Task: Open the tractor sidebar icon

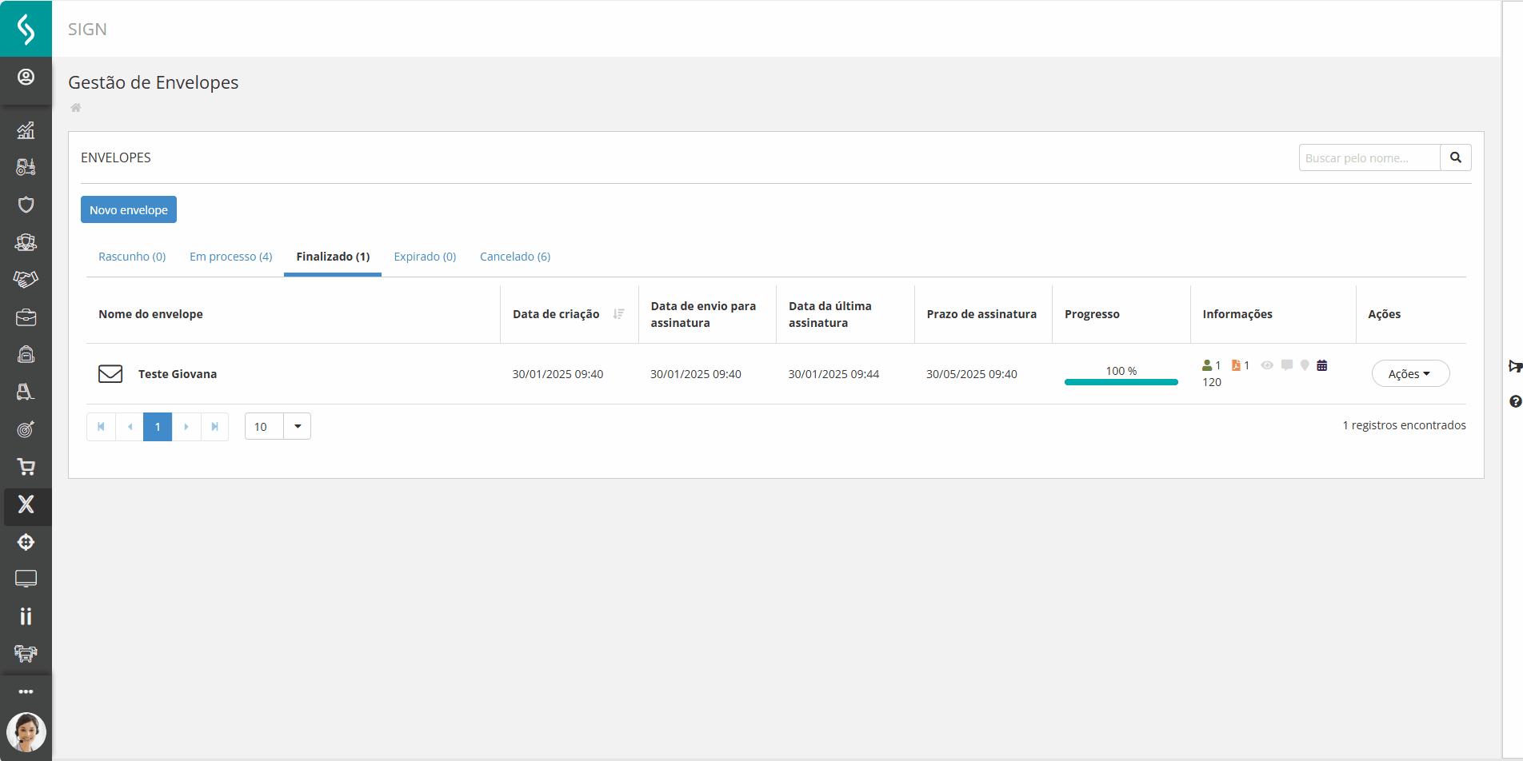Action: click(26, 167)
